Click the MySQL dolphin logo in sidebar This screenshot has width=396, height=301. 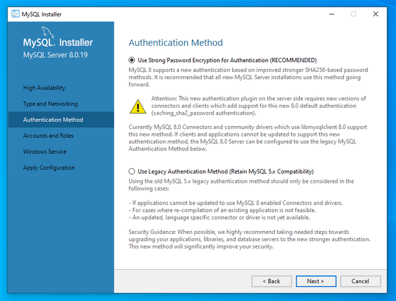49,32
